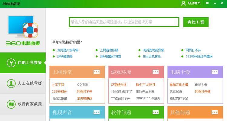Select 网页游戏玩不了 item
The image size is (227, 121).
coord(121,91)
